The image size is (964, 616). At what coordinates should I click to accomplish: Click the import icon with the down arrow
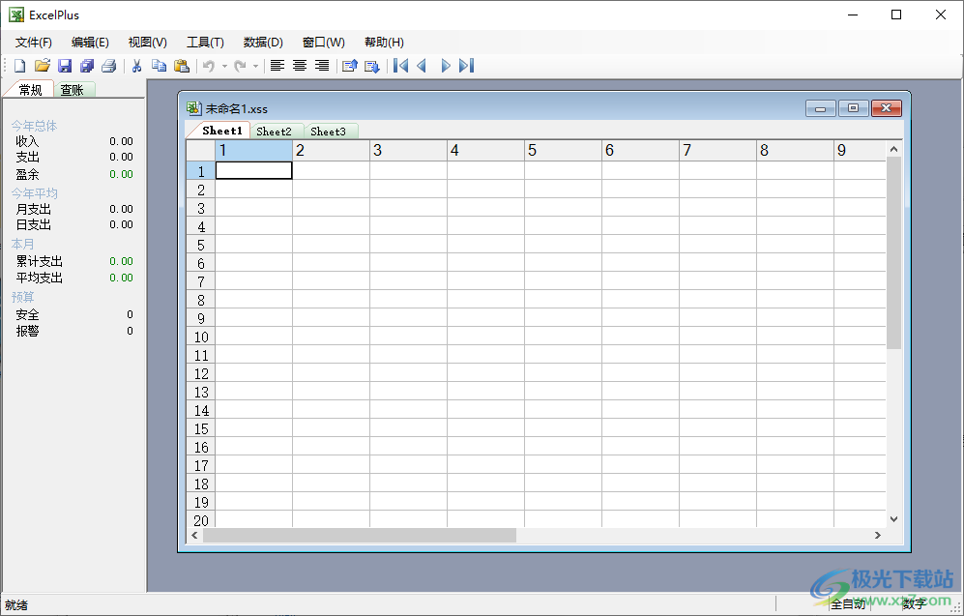(x=372, y=66)
